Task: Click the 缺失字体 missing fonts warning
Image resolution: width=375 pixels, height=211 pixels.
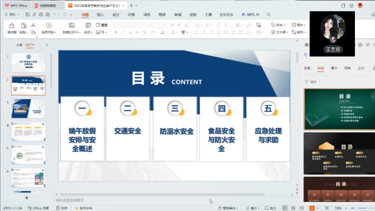Action: (84, 208)
